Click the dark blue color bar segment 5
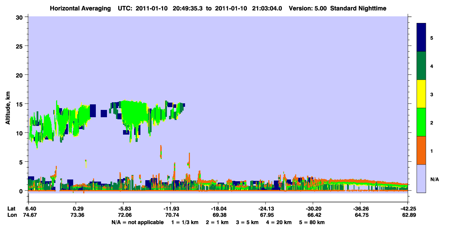Screen dimensions: 453x232 (x=421, y=38)
